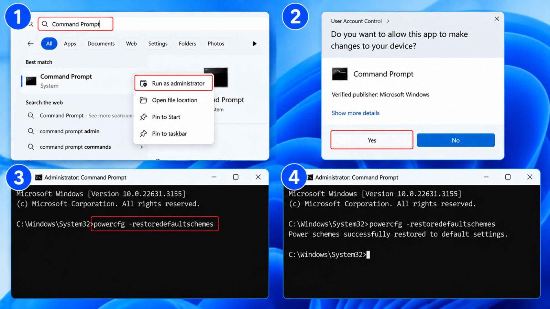The height and width of the screenshot is (309, 550).
Task: Switch to the Documents filter tab
Action: (101, 44)
